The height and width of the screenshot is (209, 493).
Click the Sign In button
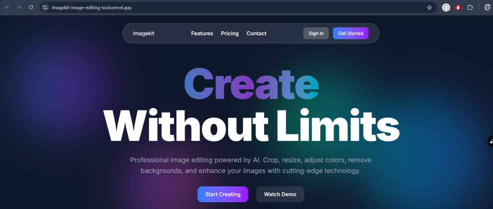click(316, 34)
